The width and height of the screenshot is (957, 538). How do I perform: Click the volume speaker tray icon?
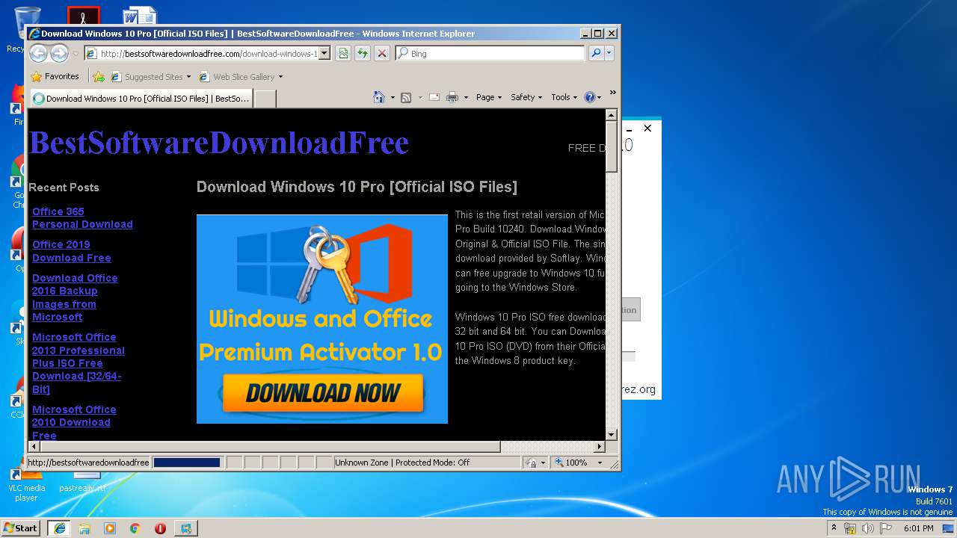click(868, 528)
